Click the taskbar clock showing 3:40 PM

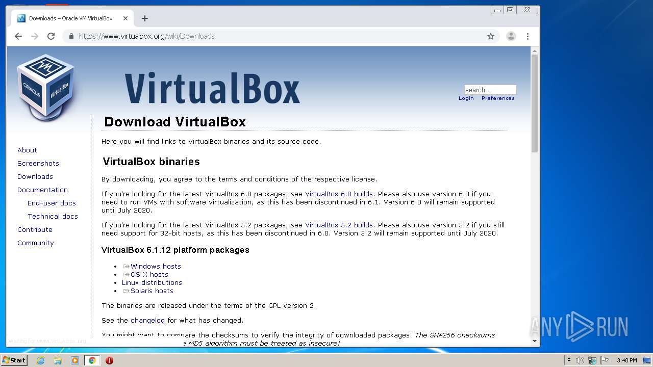click(626, 360)
